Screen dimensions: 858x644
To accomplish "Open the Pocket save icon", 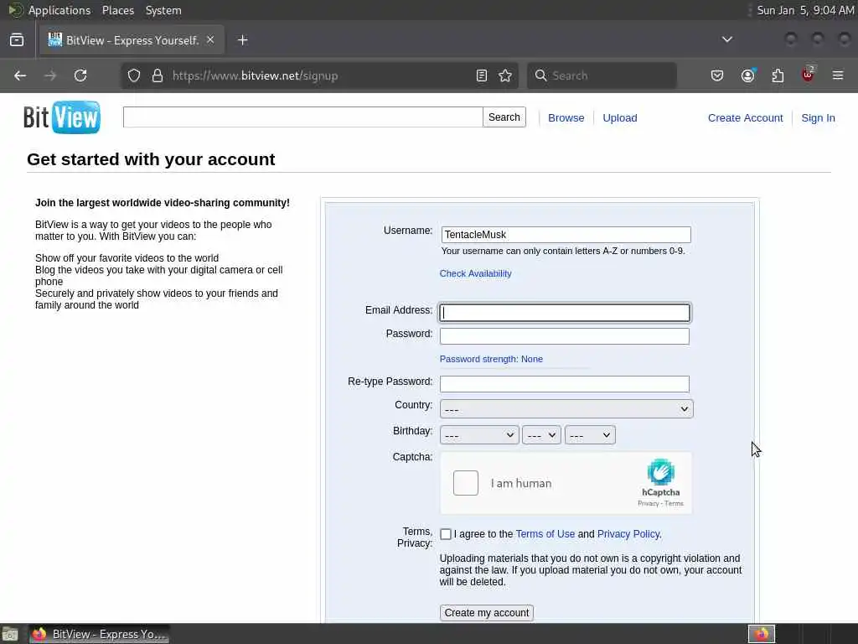I will coord(717,75).
